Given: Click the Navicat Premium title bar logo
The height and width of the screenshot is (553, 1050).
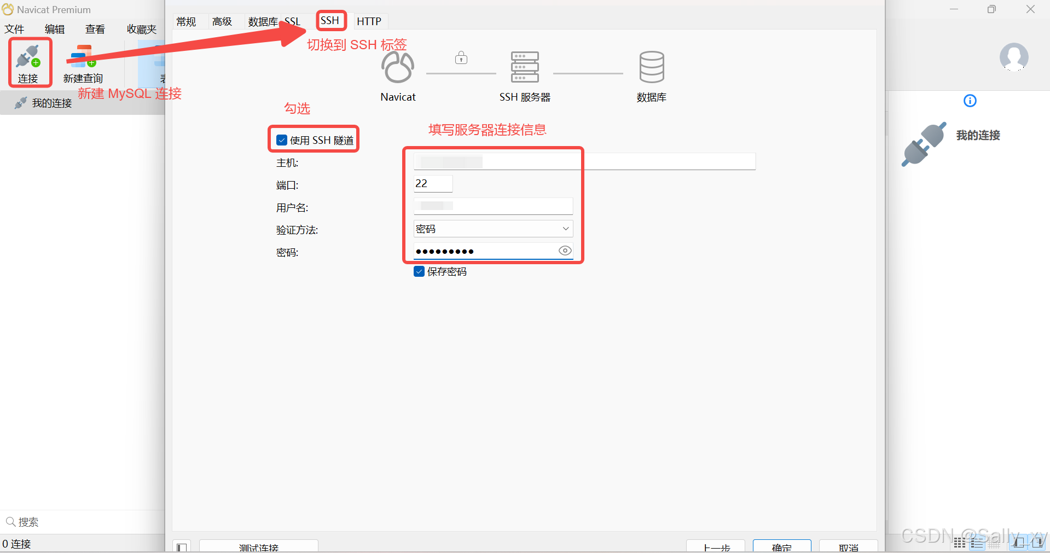Looking at the screenshot, I should coord(8,9).
